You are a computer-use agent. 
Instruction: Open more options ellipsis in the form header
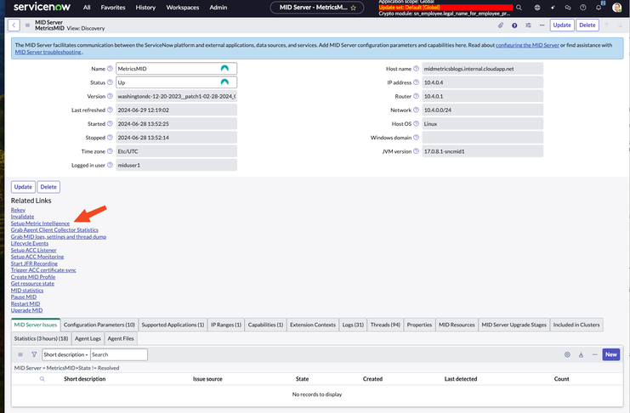542,25
